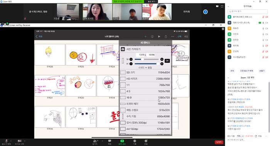The width and height of the screenshot is (270, 146).
Task: Click the red Leave meeting button
Action: point(219,142)
